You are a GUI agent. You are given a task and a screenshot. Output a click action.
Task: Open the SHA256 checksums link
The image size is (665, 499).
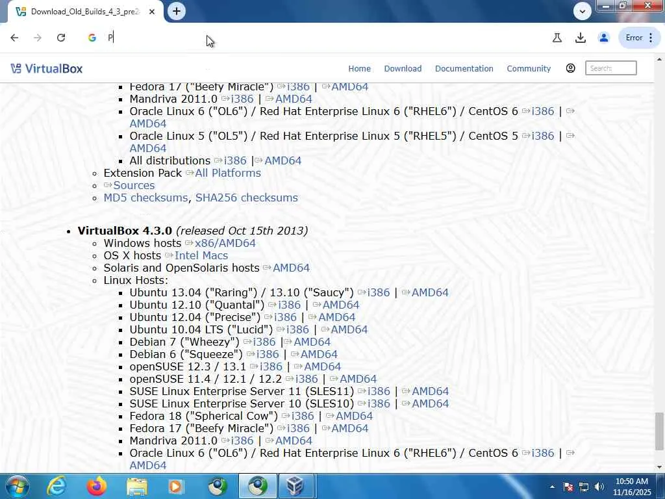click(246, 198)
